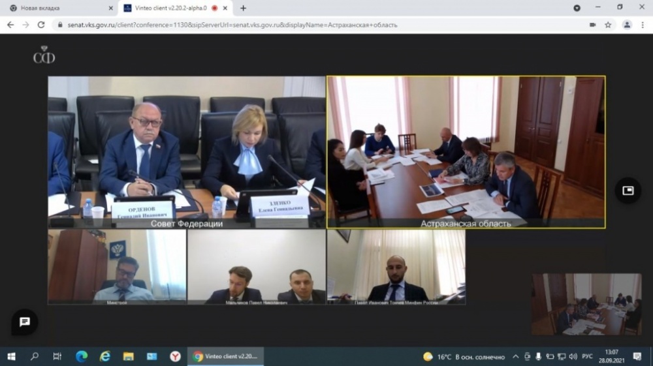Click the microphone tray icon
Viewport: 653px width, 366px height.
[539, 357]
